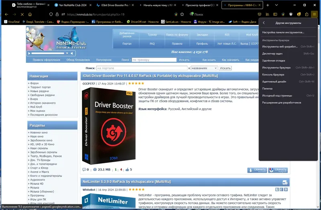Open the yellow face extension icon

(299, 14)
